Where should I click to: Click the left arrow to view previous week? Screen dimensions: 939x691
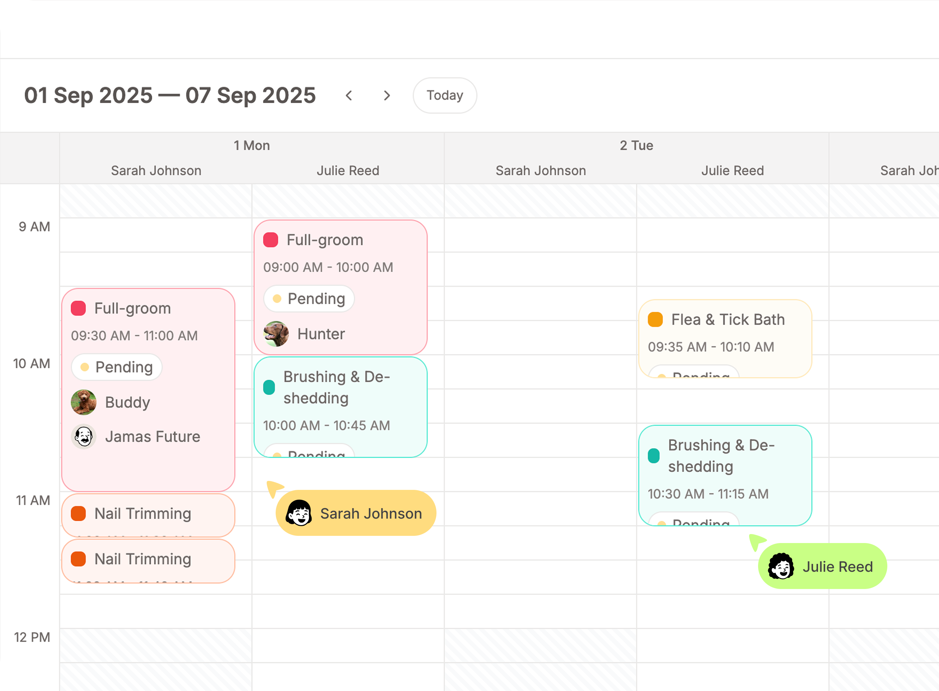pos(349,96)
